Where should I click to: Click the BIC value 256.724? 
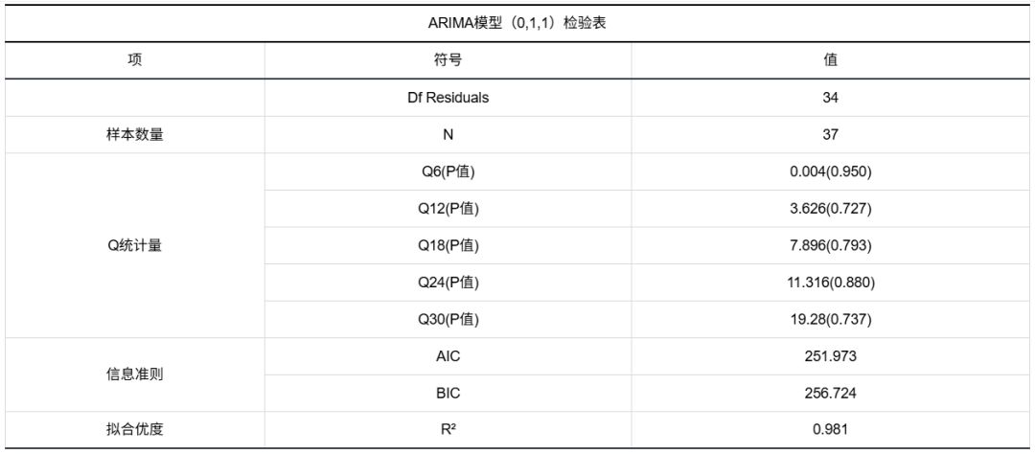pos(831,393)
